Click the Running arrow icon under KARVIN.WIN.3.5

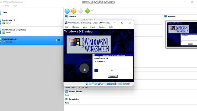click(x=4, y=42)
